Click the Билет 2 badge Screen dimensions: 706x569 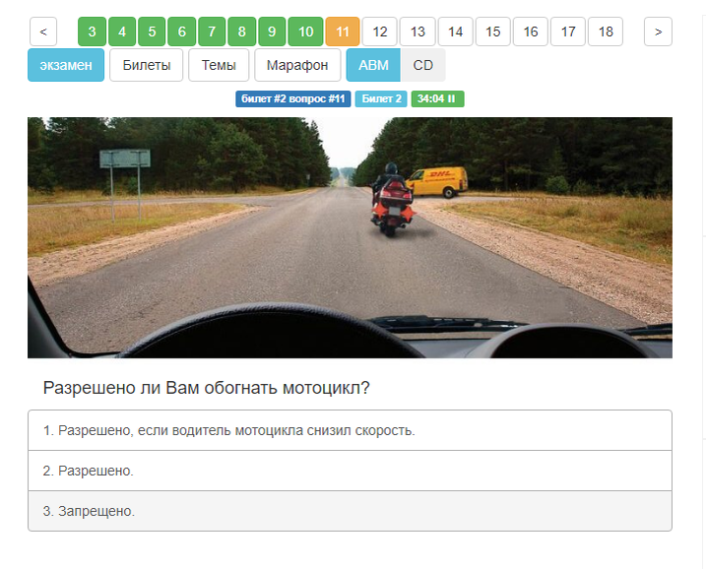381,98
